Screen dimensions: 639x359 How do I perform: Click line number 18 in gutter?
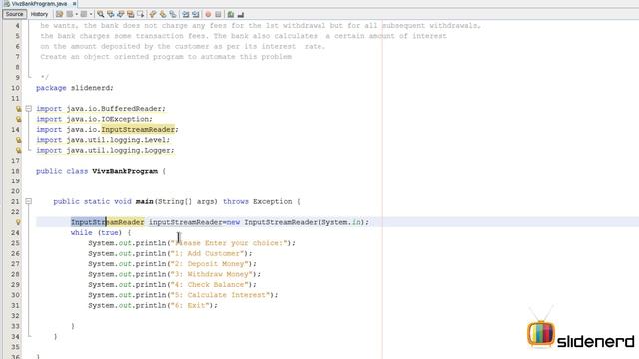(15, 171)
